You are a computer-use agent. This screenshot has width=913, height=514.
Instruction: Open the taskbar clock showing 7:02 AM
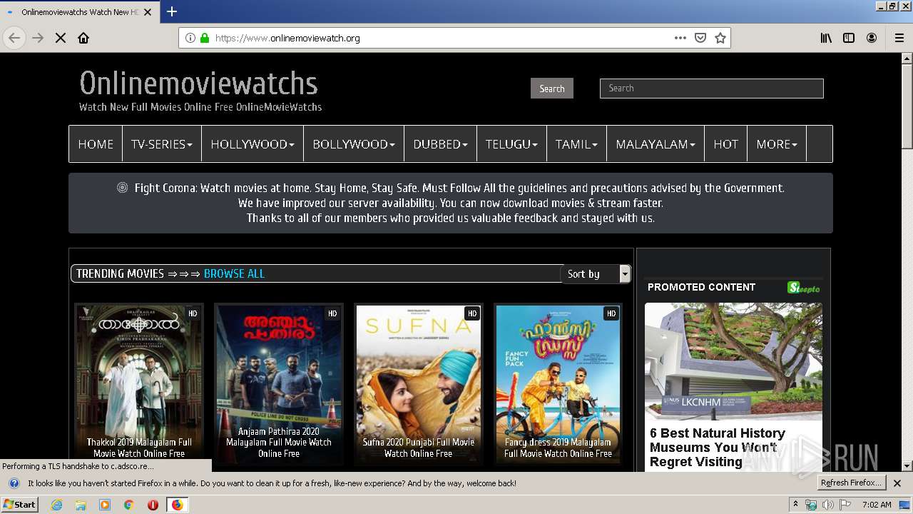877,505
